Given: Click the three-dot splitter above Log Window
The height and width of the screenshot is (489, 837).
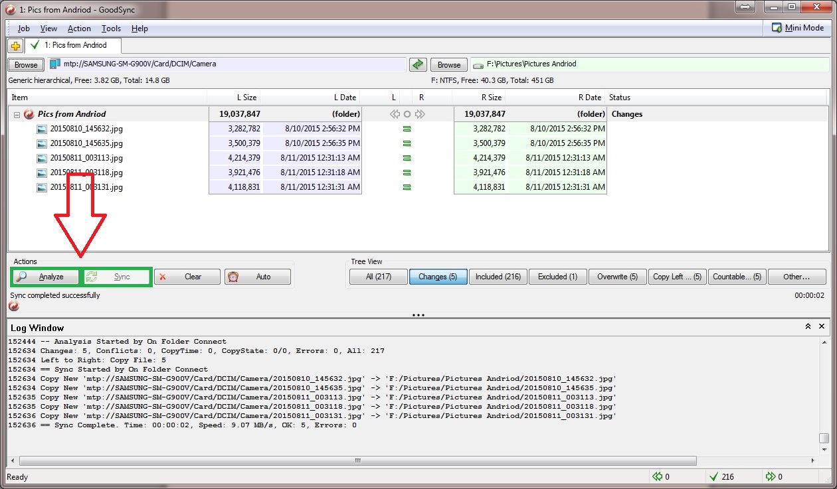Looking at the screenshot, I should point(418,315).
